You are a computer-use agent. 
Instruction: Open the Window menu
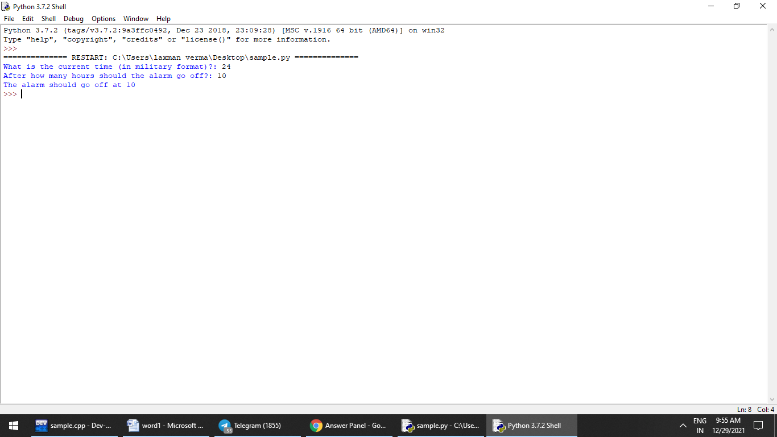point(136,19)
